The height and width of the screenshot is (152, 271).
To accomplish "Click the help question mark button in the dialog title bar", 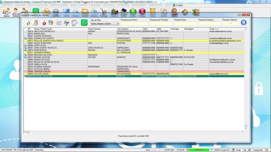I will pos(239,15).
